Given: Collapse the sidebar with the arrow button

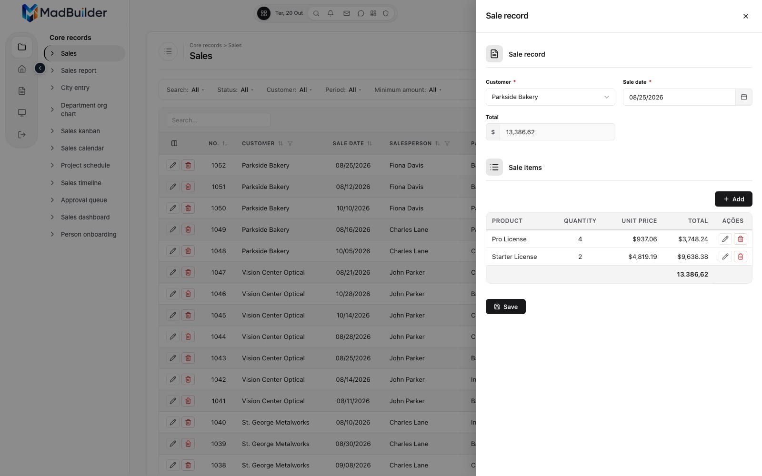Looking at the screenshot, I should pyautogui.click(x=40, y=69).
